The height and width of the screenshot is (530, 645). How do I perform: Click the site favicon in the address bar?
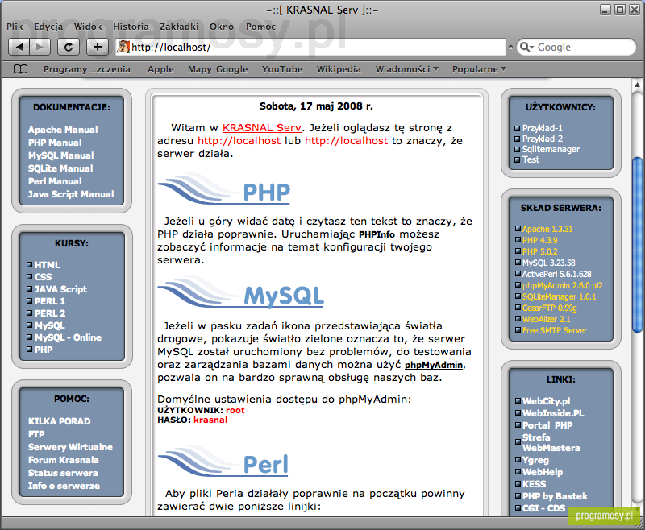(x=123, y=47)
